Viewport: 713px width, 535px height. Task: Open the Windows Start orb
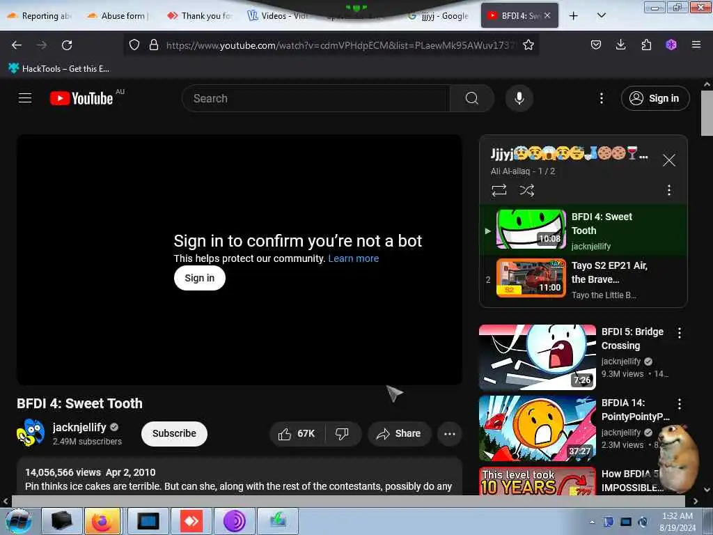(x=18, y=521)
